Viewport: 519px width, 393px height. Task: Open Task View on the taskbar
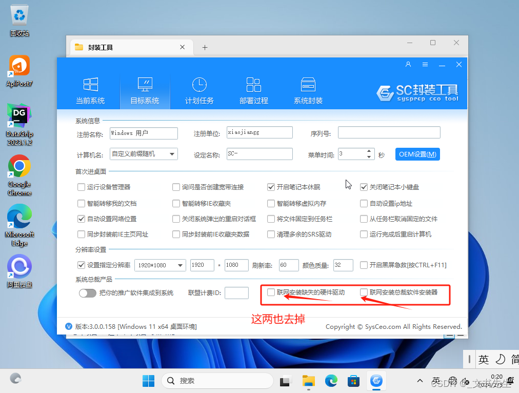coord(285,381)
